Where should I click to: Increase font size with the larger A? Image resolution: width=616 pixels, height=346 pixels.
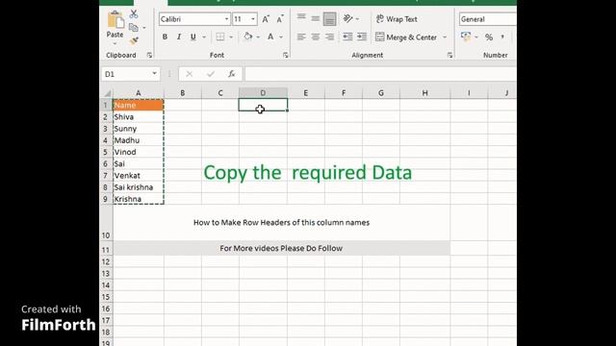[266, 19]
